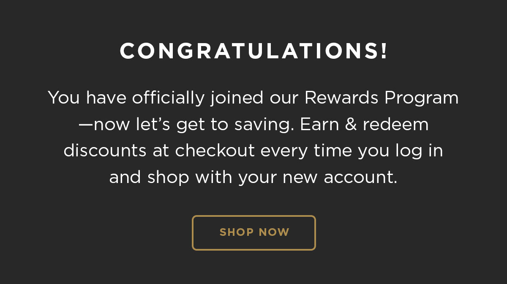507x284 pixels.
Task: Click the word "checkout" in paragraph
Action: click(x=215, y=151)
